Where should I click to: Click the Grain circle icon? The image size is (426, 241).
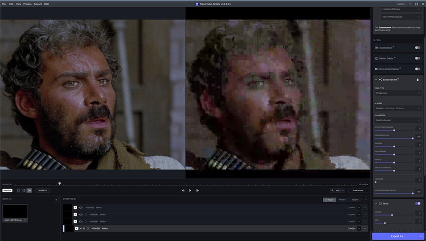[x=380, y=203]
